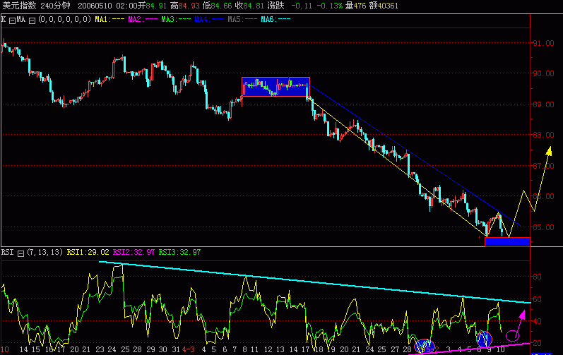Click the open price 84.91
563x355 pixels.
pyautogui.click(x=156, y=6)
